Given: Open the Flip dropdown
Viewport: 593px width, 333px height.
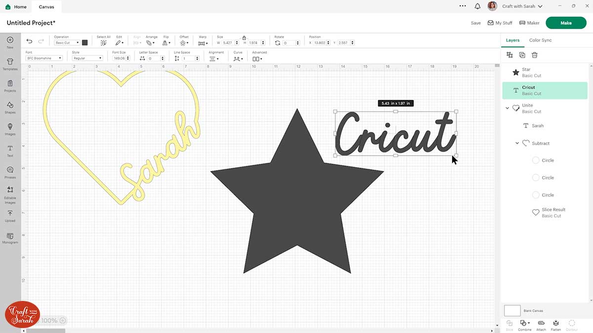Looking at the screenshot, I should (x=167, y=43).
